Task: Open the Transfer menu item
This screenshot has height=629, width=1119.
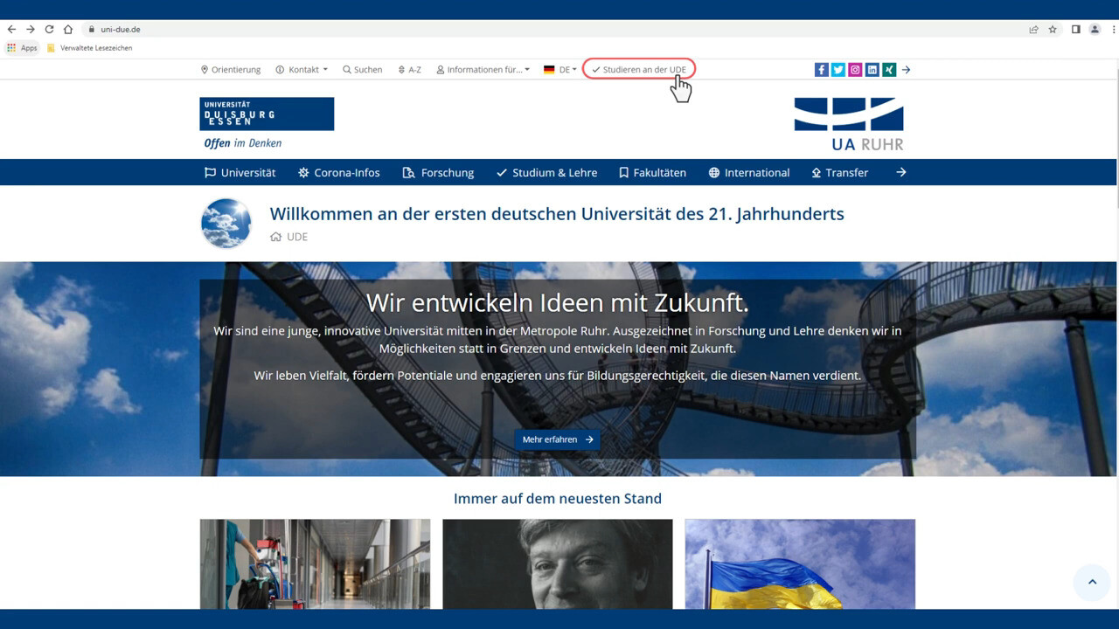Action: [839, 173]
